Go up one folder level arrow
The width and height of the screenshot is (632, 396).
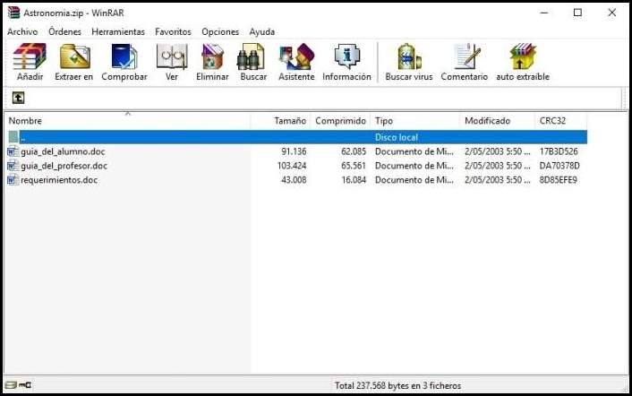click(x=18, y=98)
